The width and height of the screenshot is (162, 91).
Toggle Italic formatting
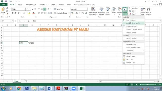[x=15, y=13]
